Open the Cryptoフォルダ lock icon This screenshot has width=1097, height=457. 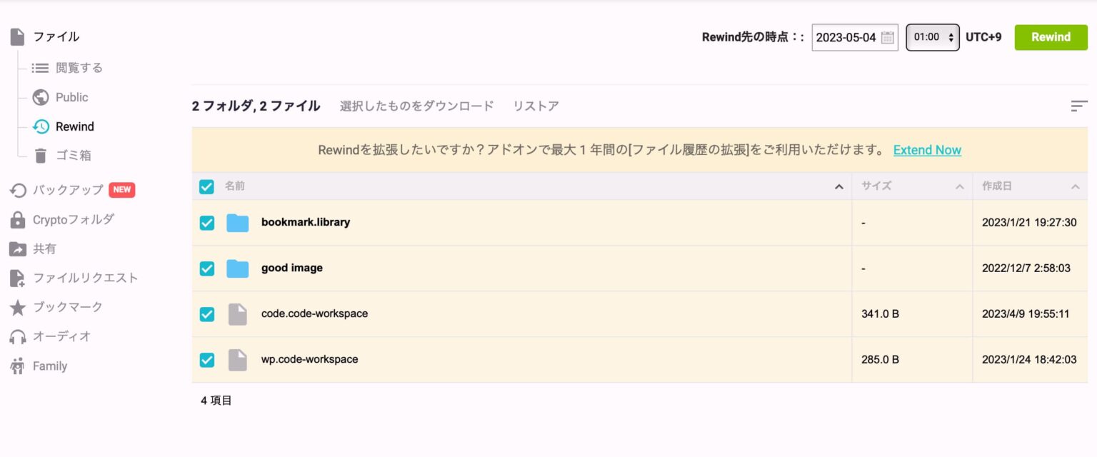pyautogui.click(x=16, y=219)
